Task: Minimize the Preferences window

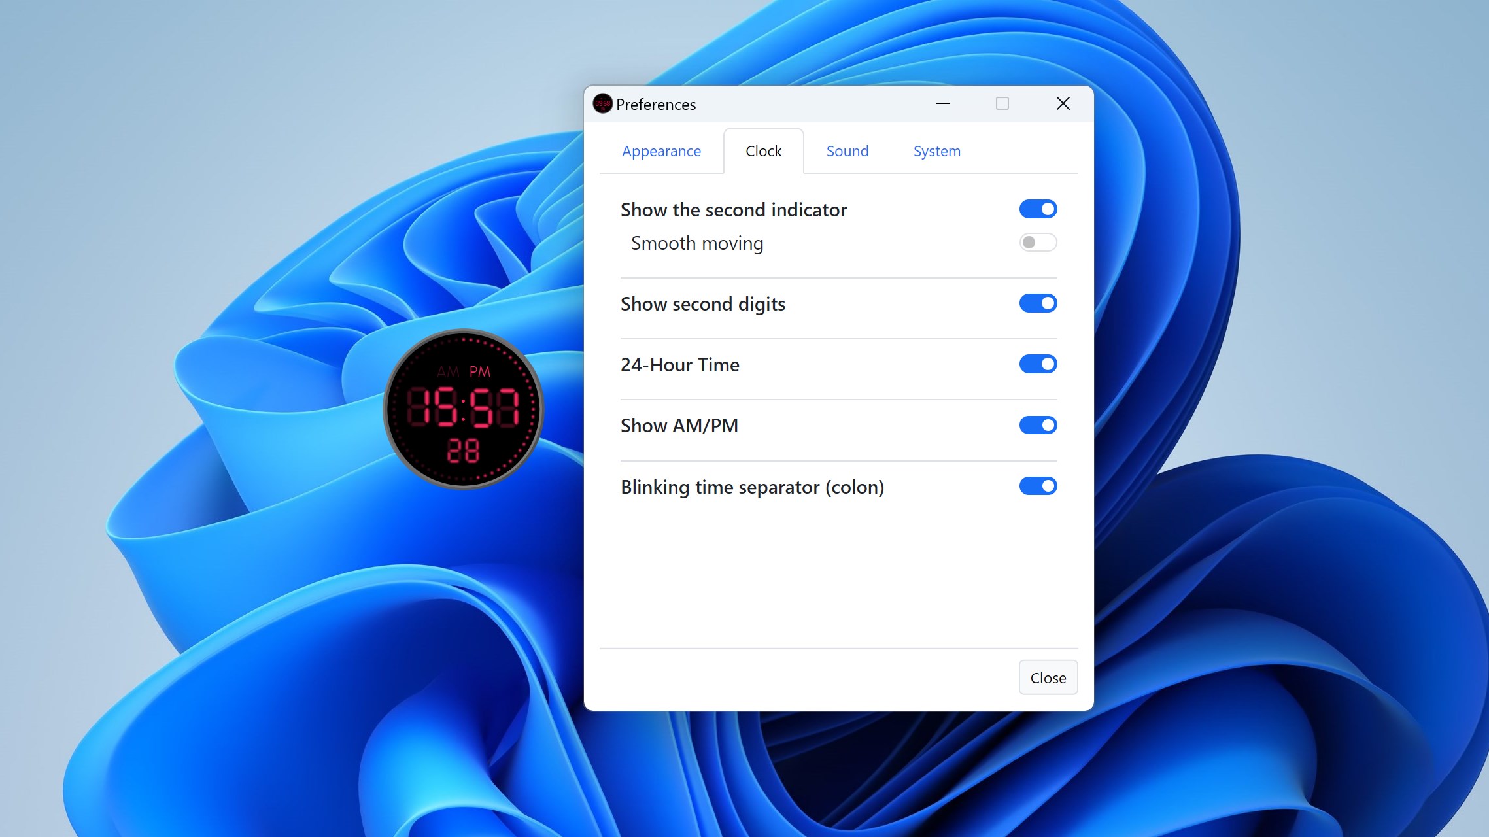Action: (944, 104)
